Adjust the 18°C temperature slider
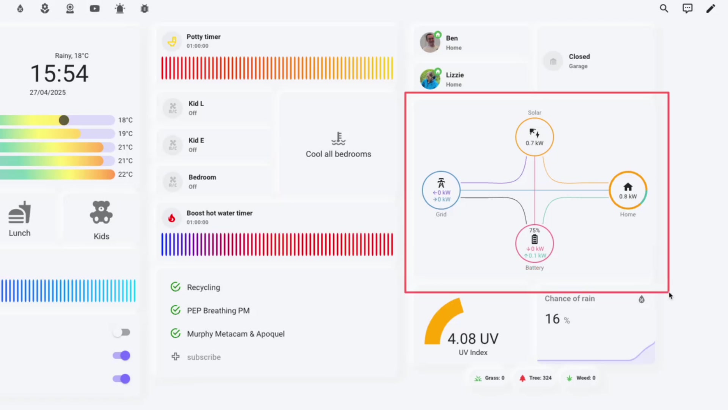The image size is (728, 410). pyautogui.click(x=64, y=120)
